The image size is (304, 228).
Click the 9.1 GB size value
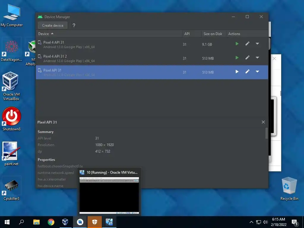coord(207,45)
